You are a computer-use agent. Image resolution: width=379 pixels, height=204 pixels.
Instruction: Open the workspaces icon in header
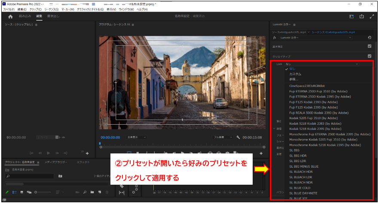coord(351,16)
